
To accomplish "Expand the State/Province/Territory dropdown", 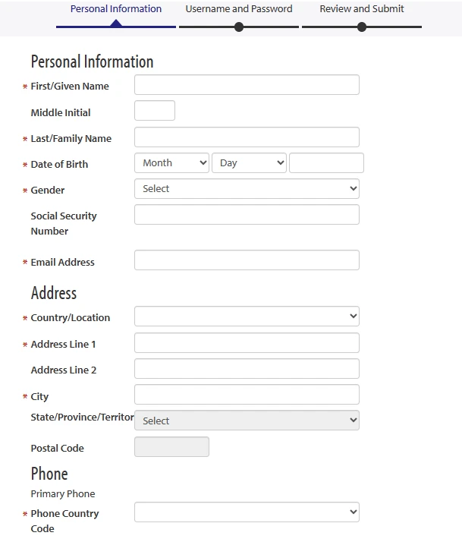I will (x=247, y=421).
